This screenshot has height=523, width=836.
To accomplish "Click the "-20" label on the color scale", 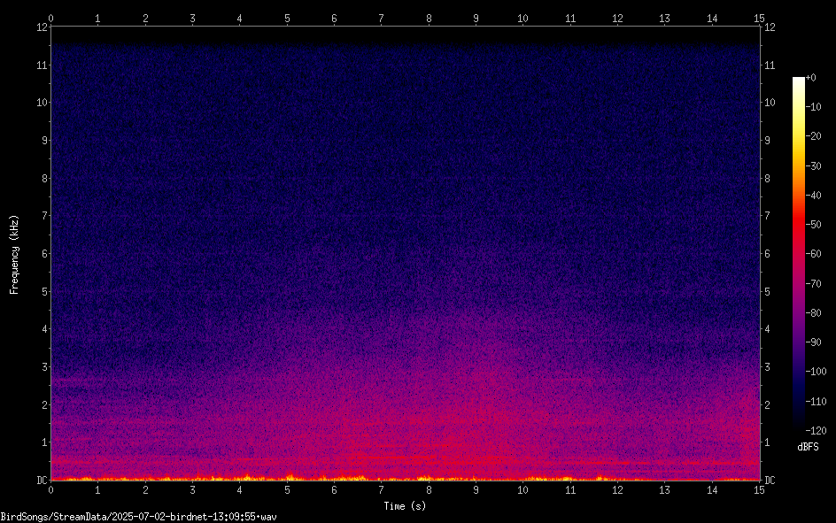I will 814,136.
